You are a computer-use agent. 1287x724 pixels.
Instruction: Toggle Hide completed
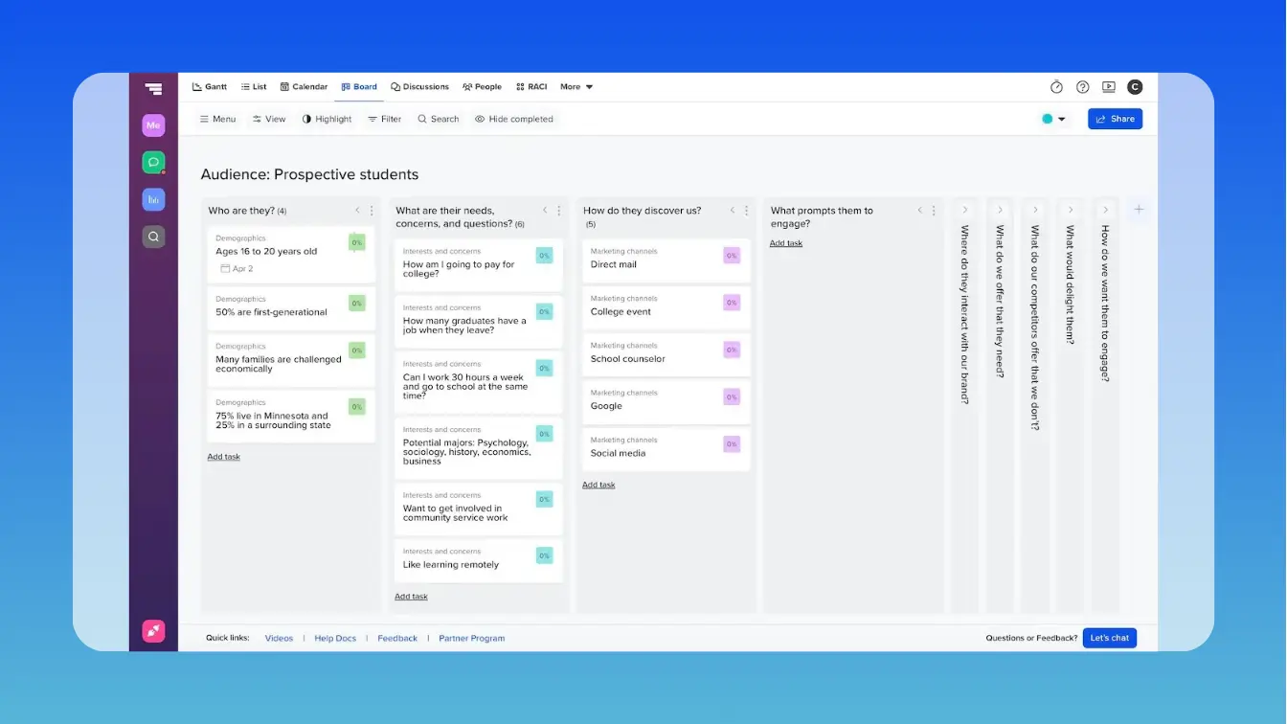[514, 119]
